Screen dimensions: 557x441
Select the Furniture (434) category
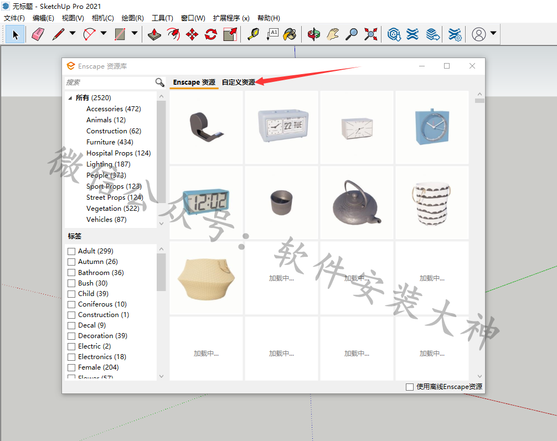110,142
